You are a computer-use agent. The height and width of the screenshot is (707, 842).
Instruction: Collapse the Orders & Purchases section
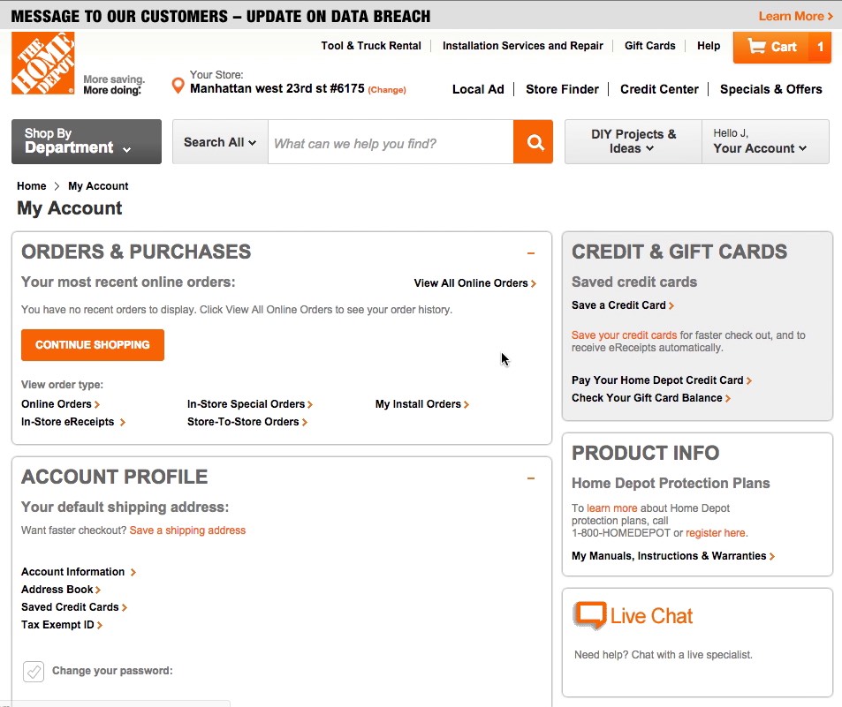click(x=531, y=253)
